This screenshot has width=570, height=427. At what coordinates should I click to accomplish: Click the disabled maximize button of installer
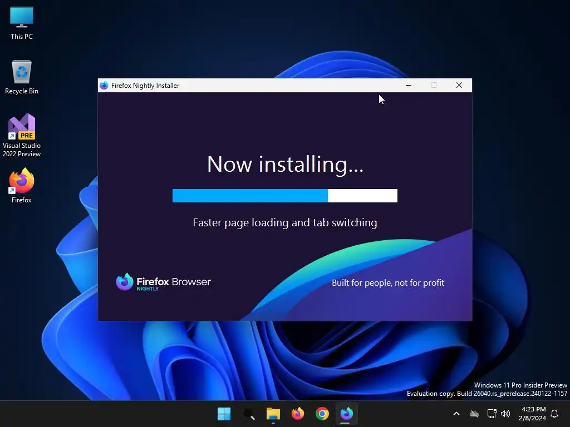434,85
